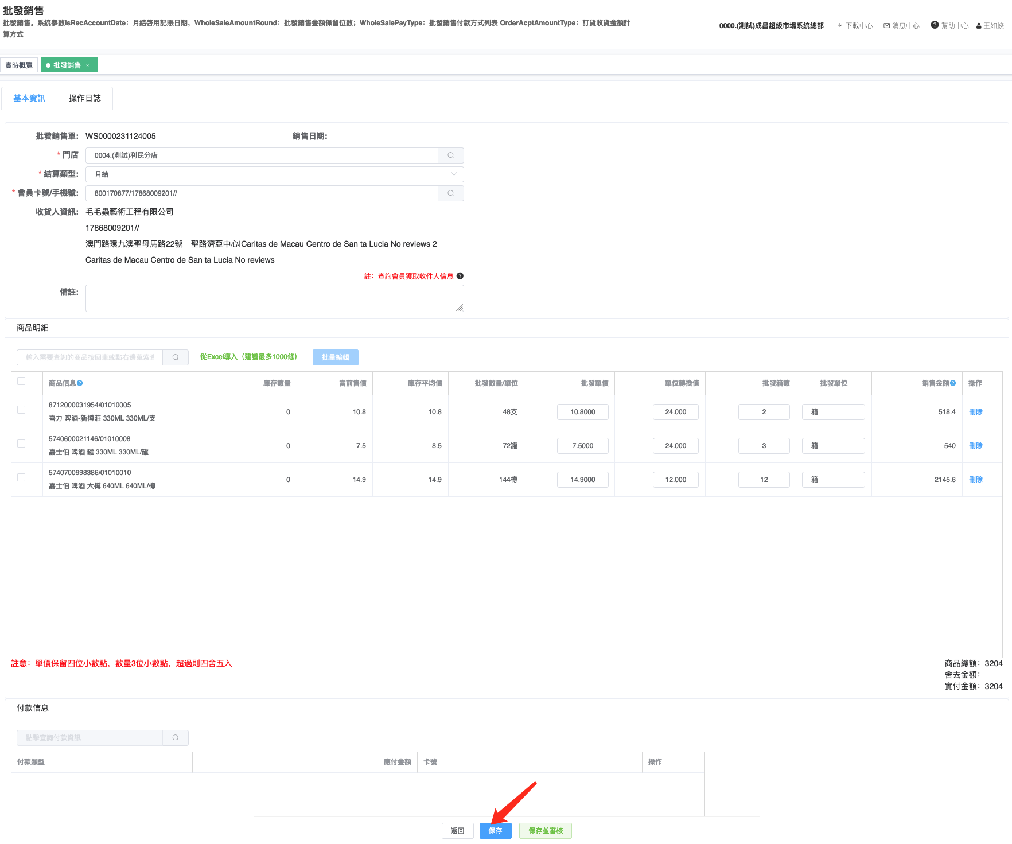Click the product search magnifier icon
Viewport: 1012px width, 844px height.
(176, 357)
